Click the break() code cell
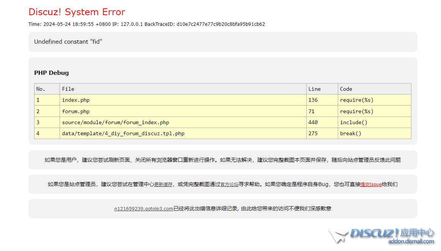Image resolution: width=441 pixels, height=251 pixels. tap(350, 134)
